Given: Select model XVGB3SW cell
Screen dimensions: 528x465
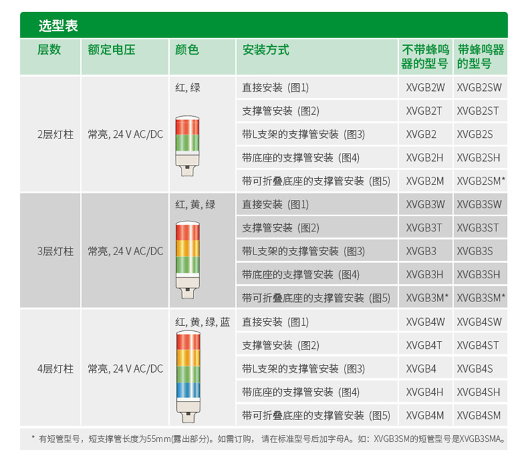Looking at the screenshot, I should 479,204.
